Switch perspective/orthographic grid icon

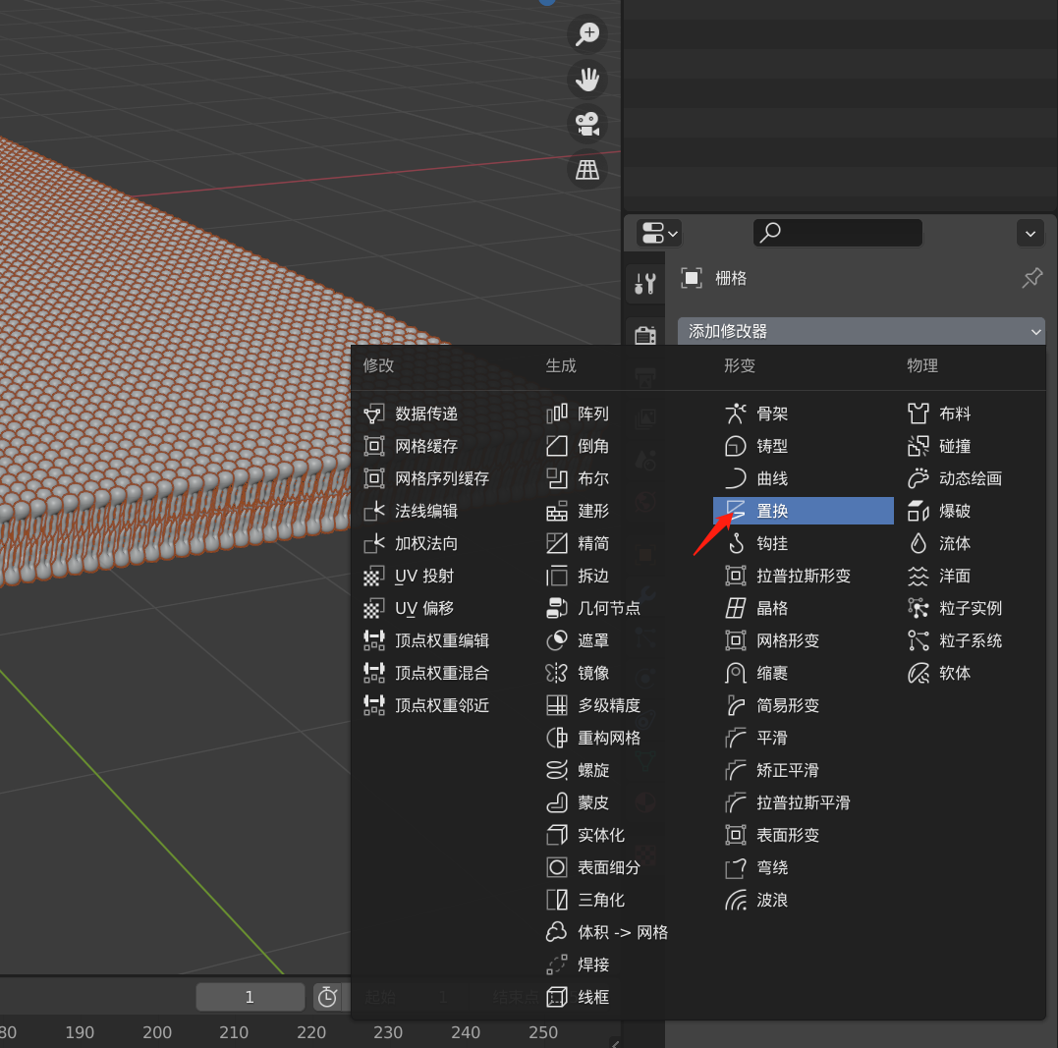click(x=587, y=169)
